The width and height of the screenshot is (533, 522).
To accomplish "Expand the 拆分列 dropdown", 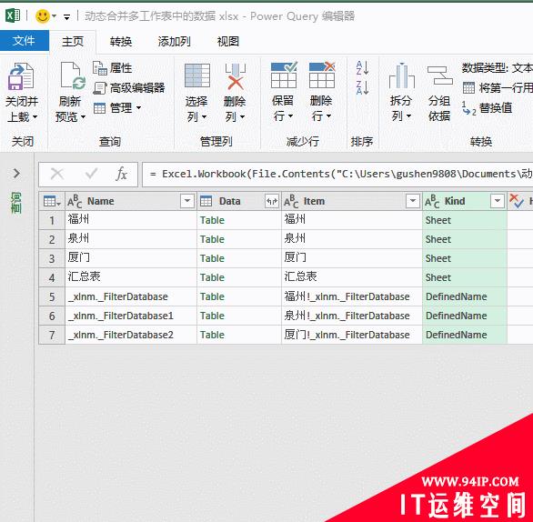I will 408,116.
